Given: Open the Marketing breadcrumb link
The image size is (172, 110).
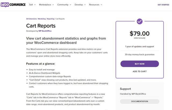Looking at the screenshot, I should pyautogui.click(x=42, y=19).
